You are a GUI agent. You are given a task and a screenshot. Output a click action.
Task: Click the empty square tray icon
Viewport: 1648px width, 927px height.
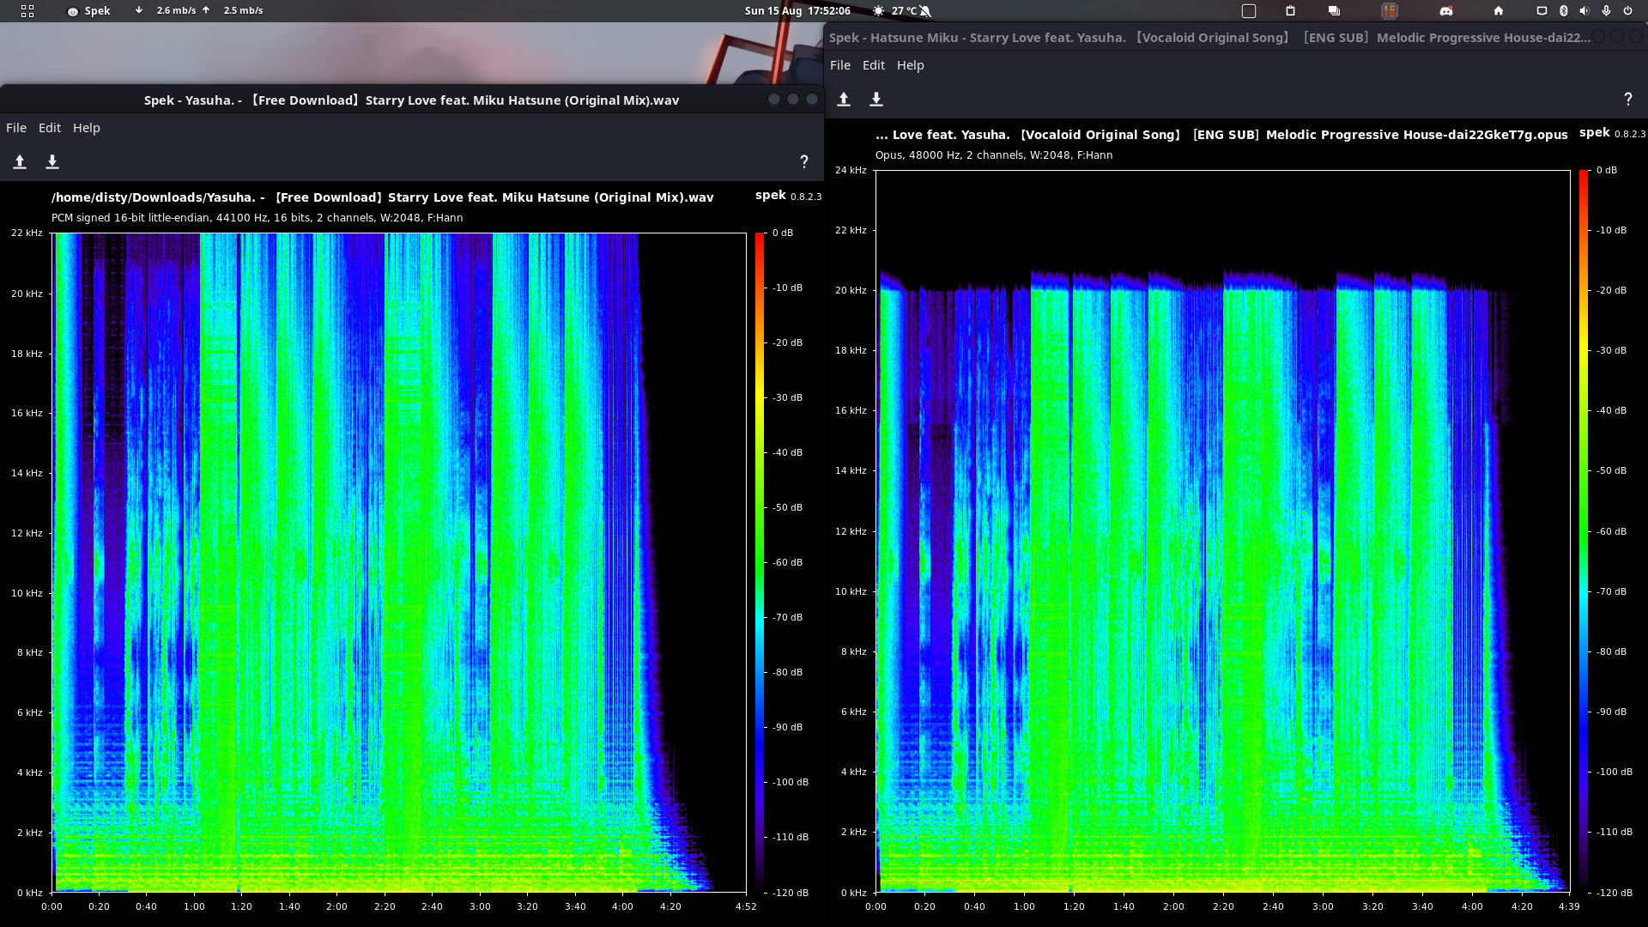[x=1249, y=11]
